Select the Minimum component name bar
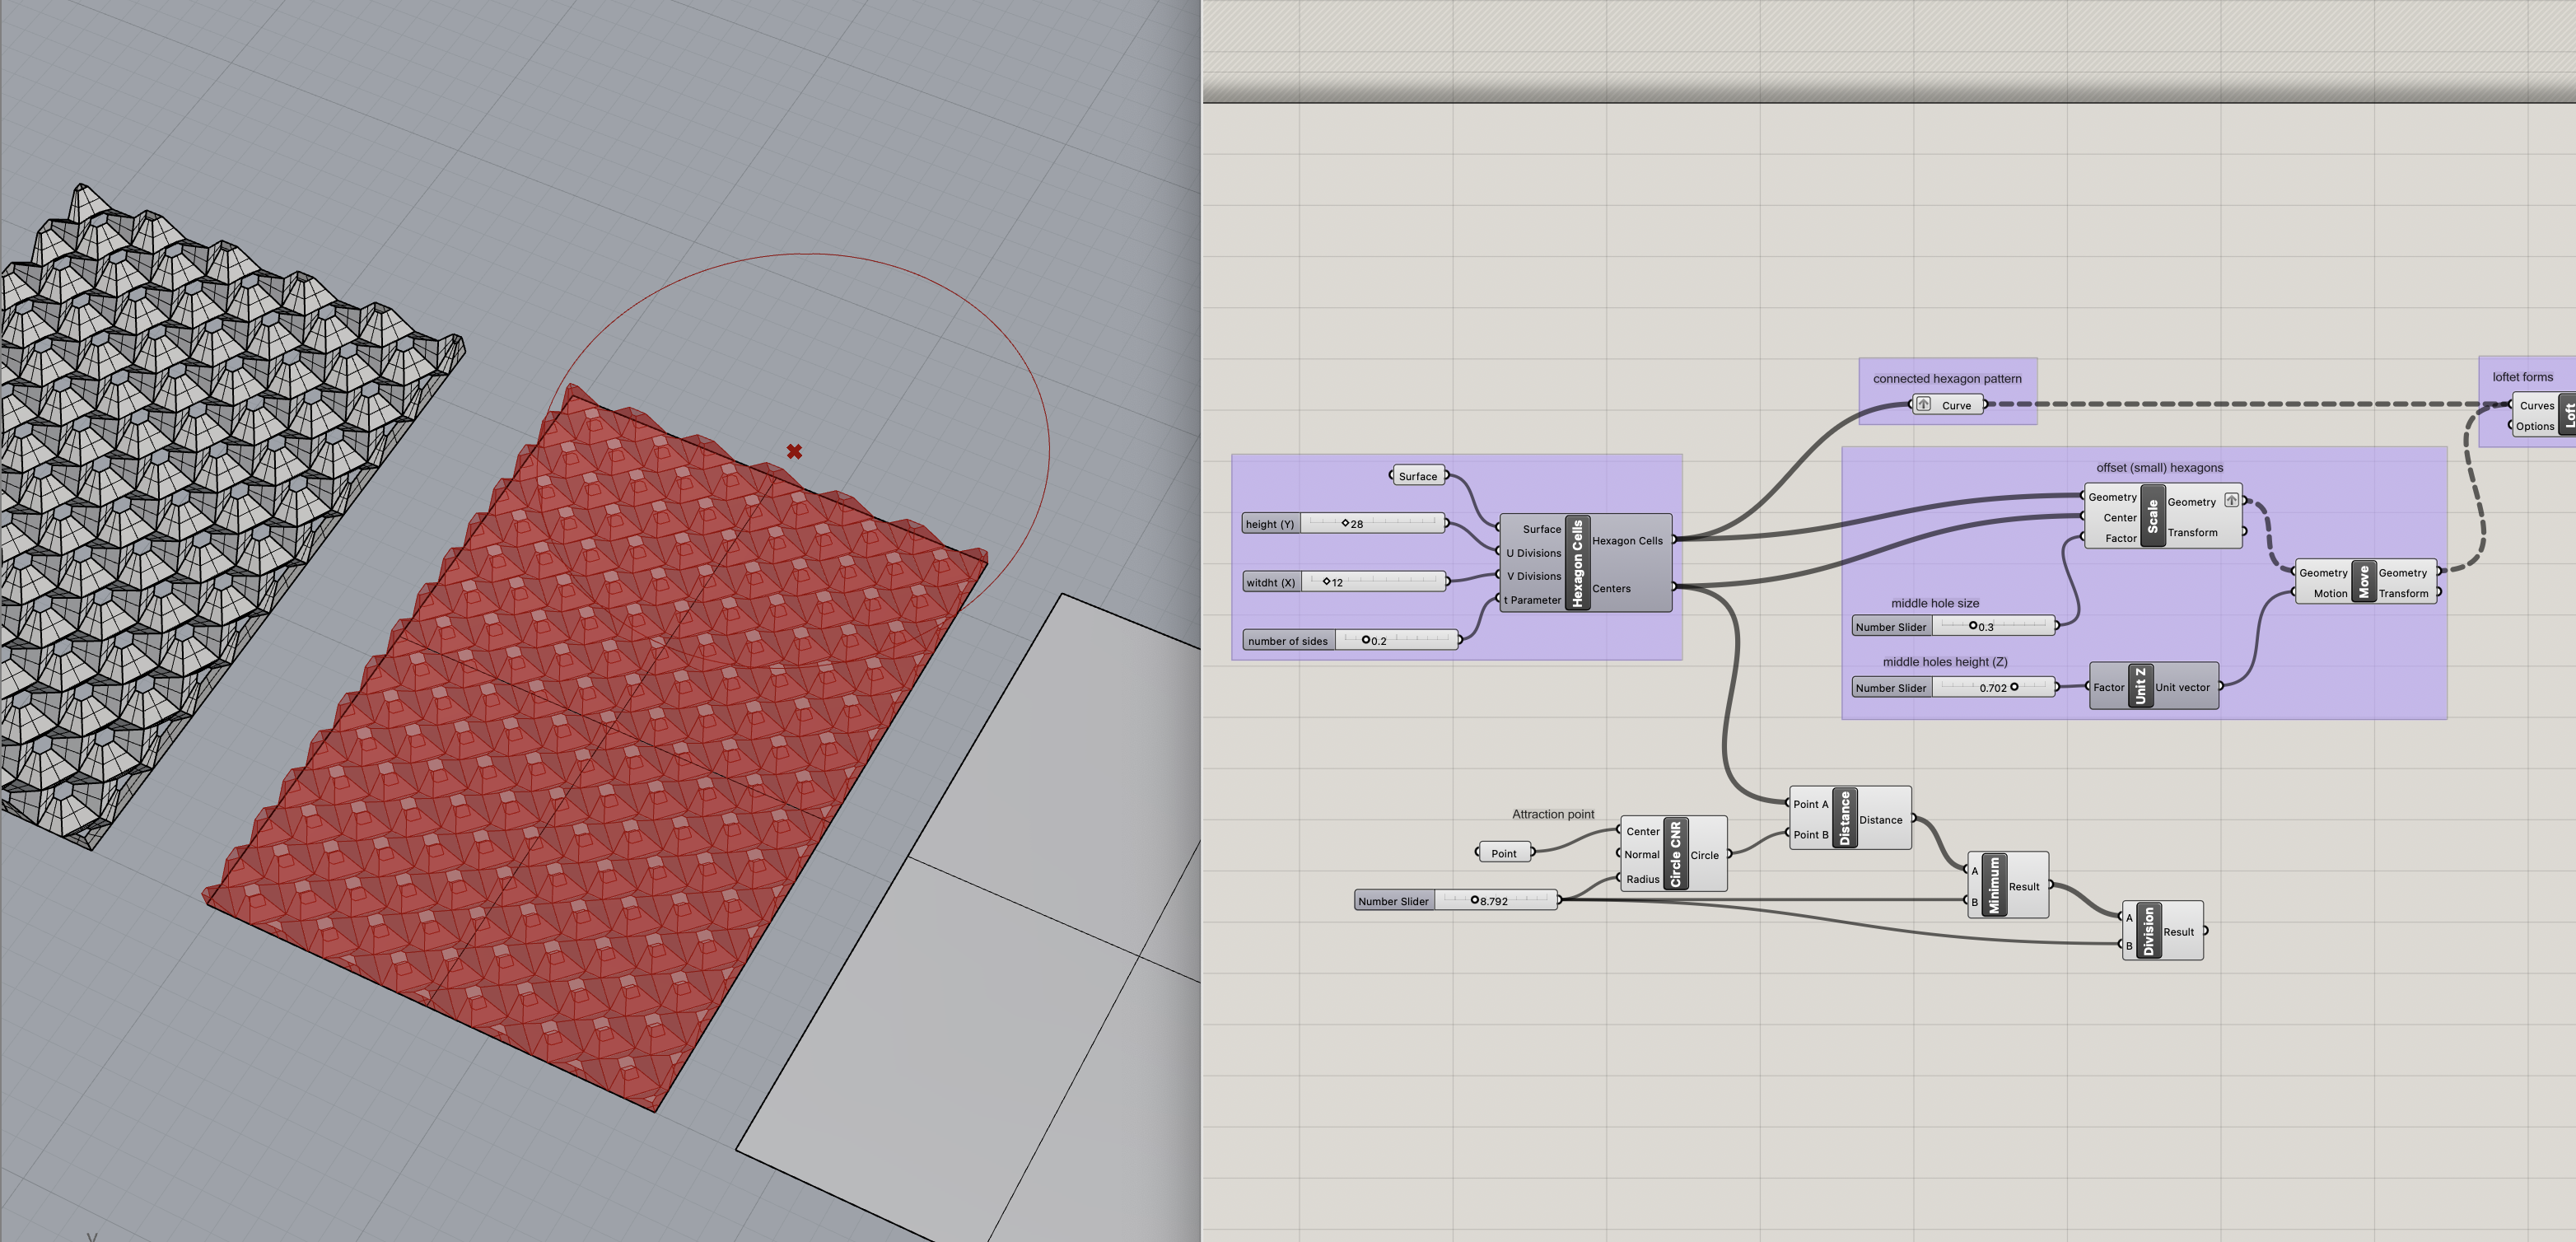This screenshot has width=2576, height=1242. click(1994, 885)
